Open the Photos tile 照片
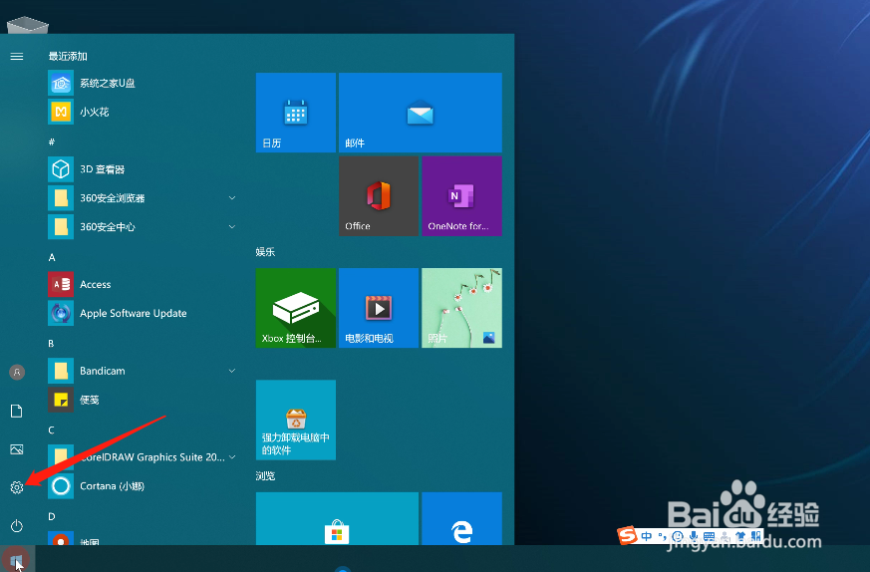This screenshot has width=870, height=572. (461, 308)
